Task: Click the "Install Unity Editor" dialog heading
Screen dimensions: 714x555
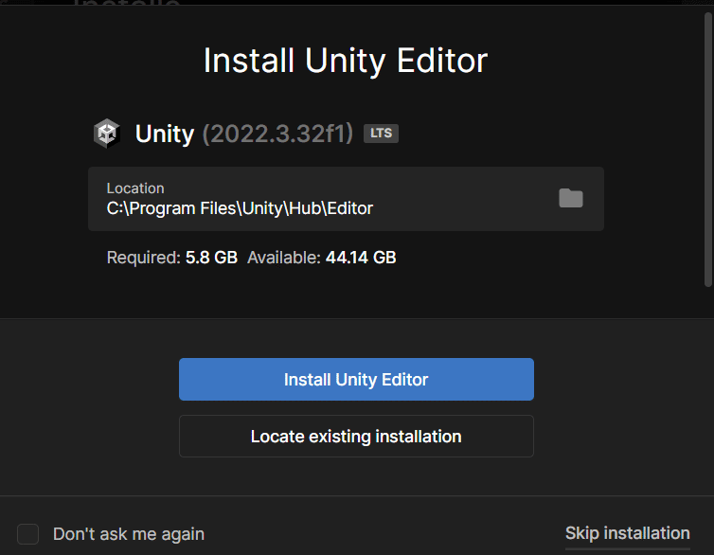Action: coord(345,61)
